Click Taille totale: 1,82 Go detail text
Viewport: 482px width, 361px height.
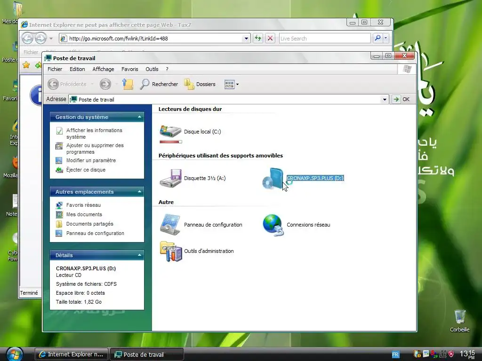[x=79, y=302]
